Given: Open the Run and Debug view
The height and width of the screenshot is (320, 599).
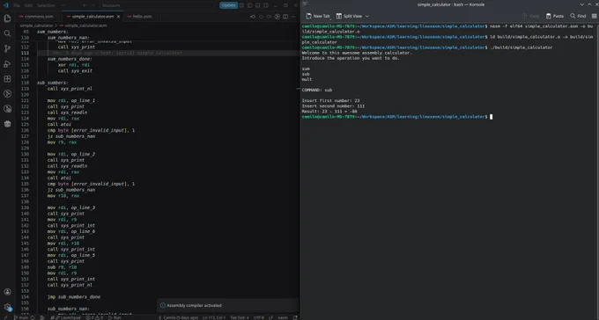Looking at the screenshot, I should click(x=7, y=63).
